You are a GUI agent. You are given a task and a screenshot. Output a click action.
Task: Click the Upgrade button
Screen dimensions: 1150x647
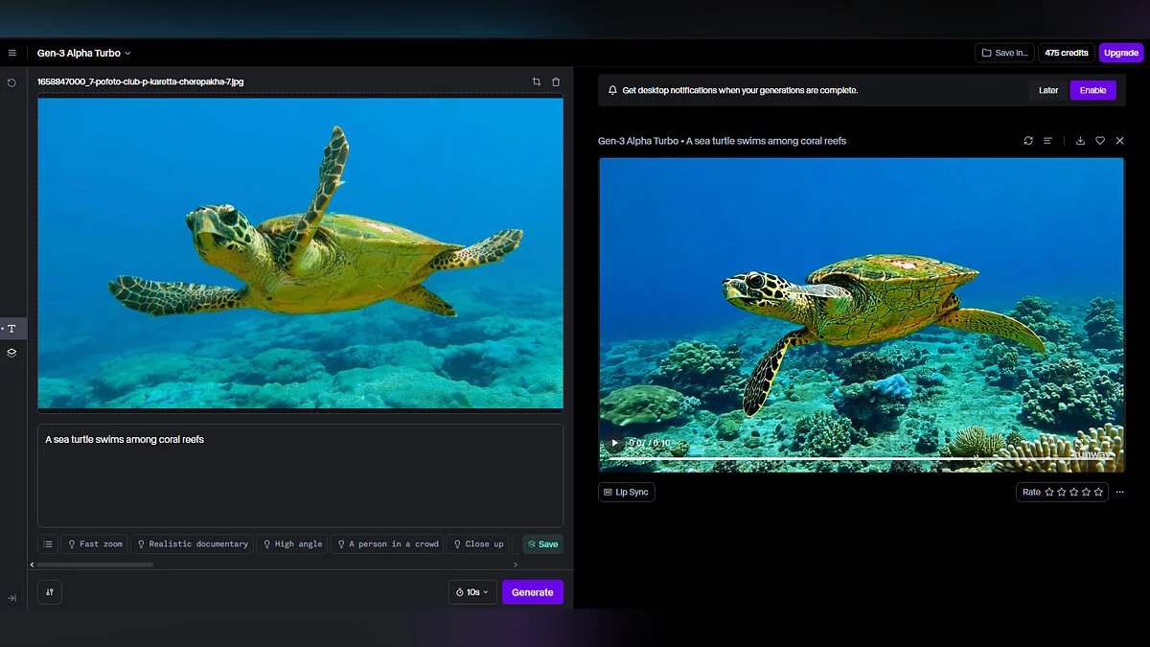pos(1120,54)
